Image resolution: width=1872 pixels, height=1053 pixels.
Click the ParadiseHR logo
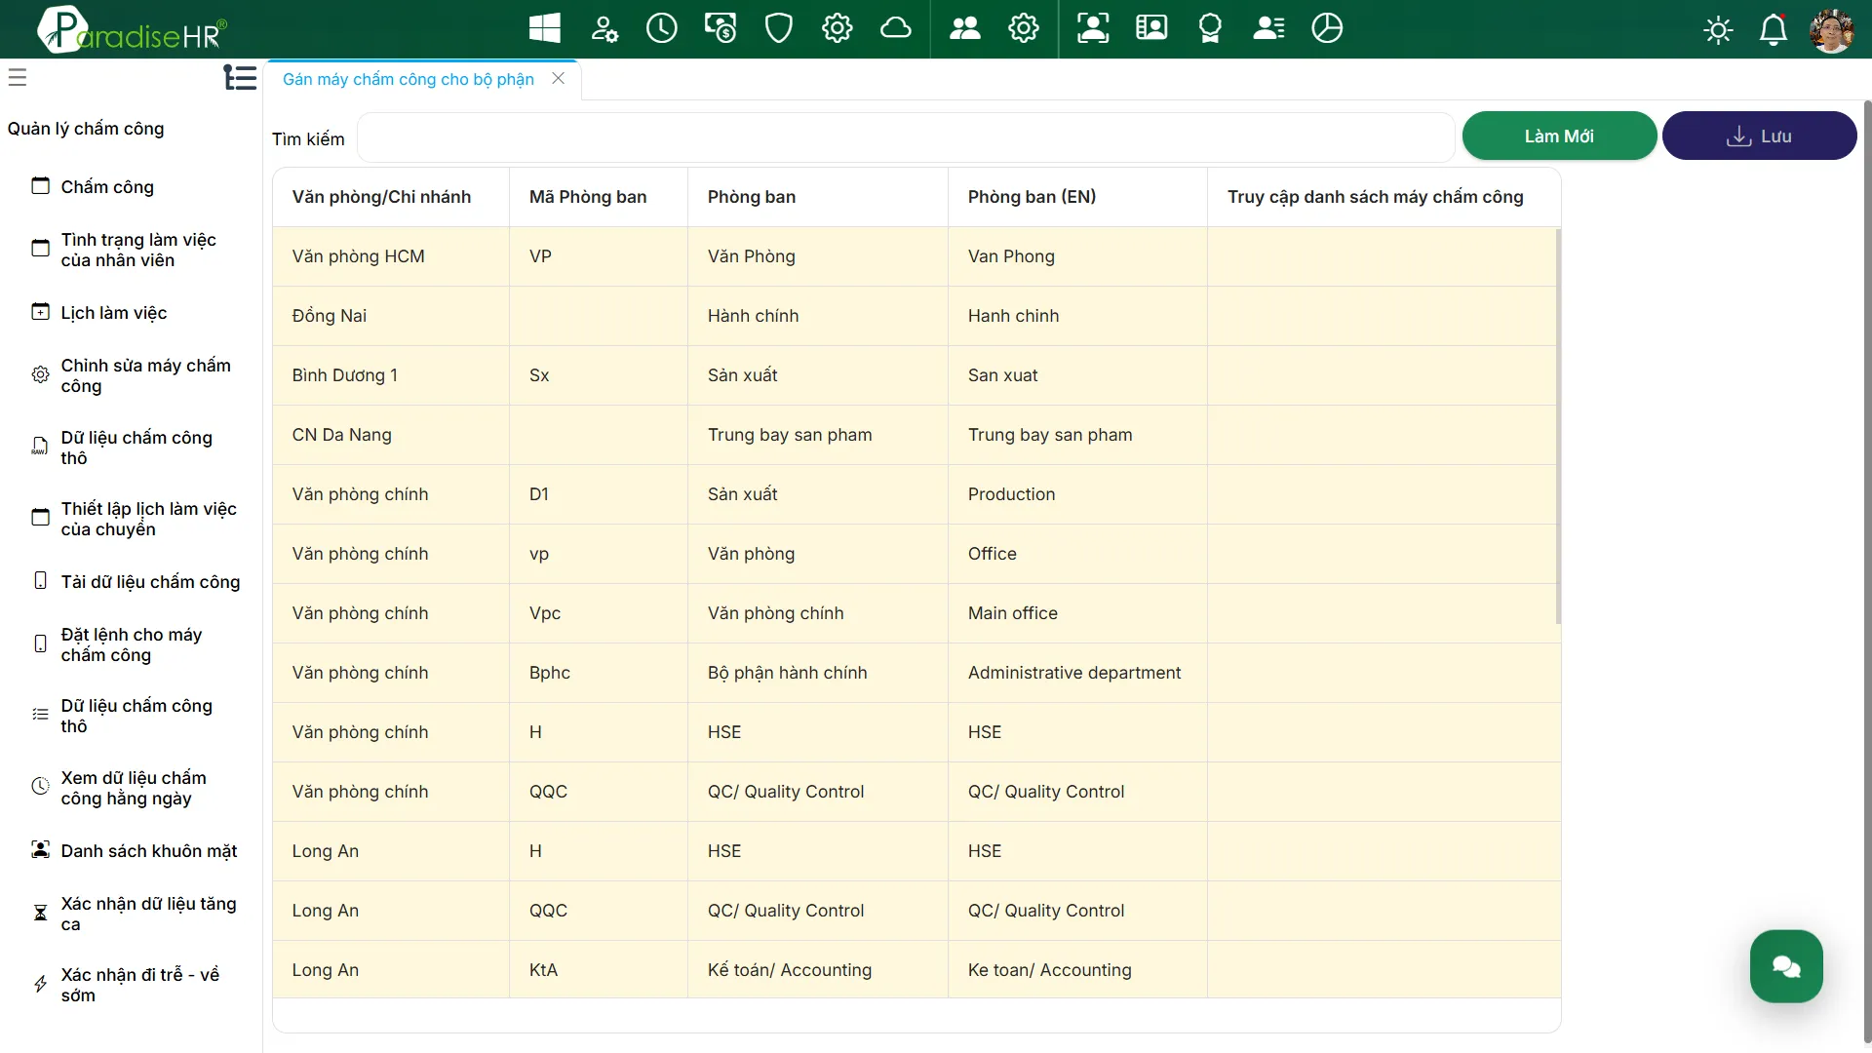(131, 29)
